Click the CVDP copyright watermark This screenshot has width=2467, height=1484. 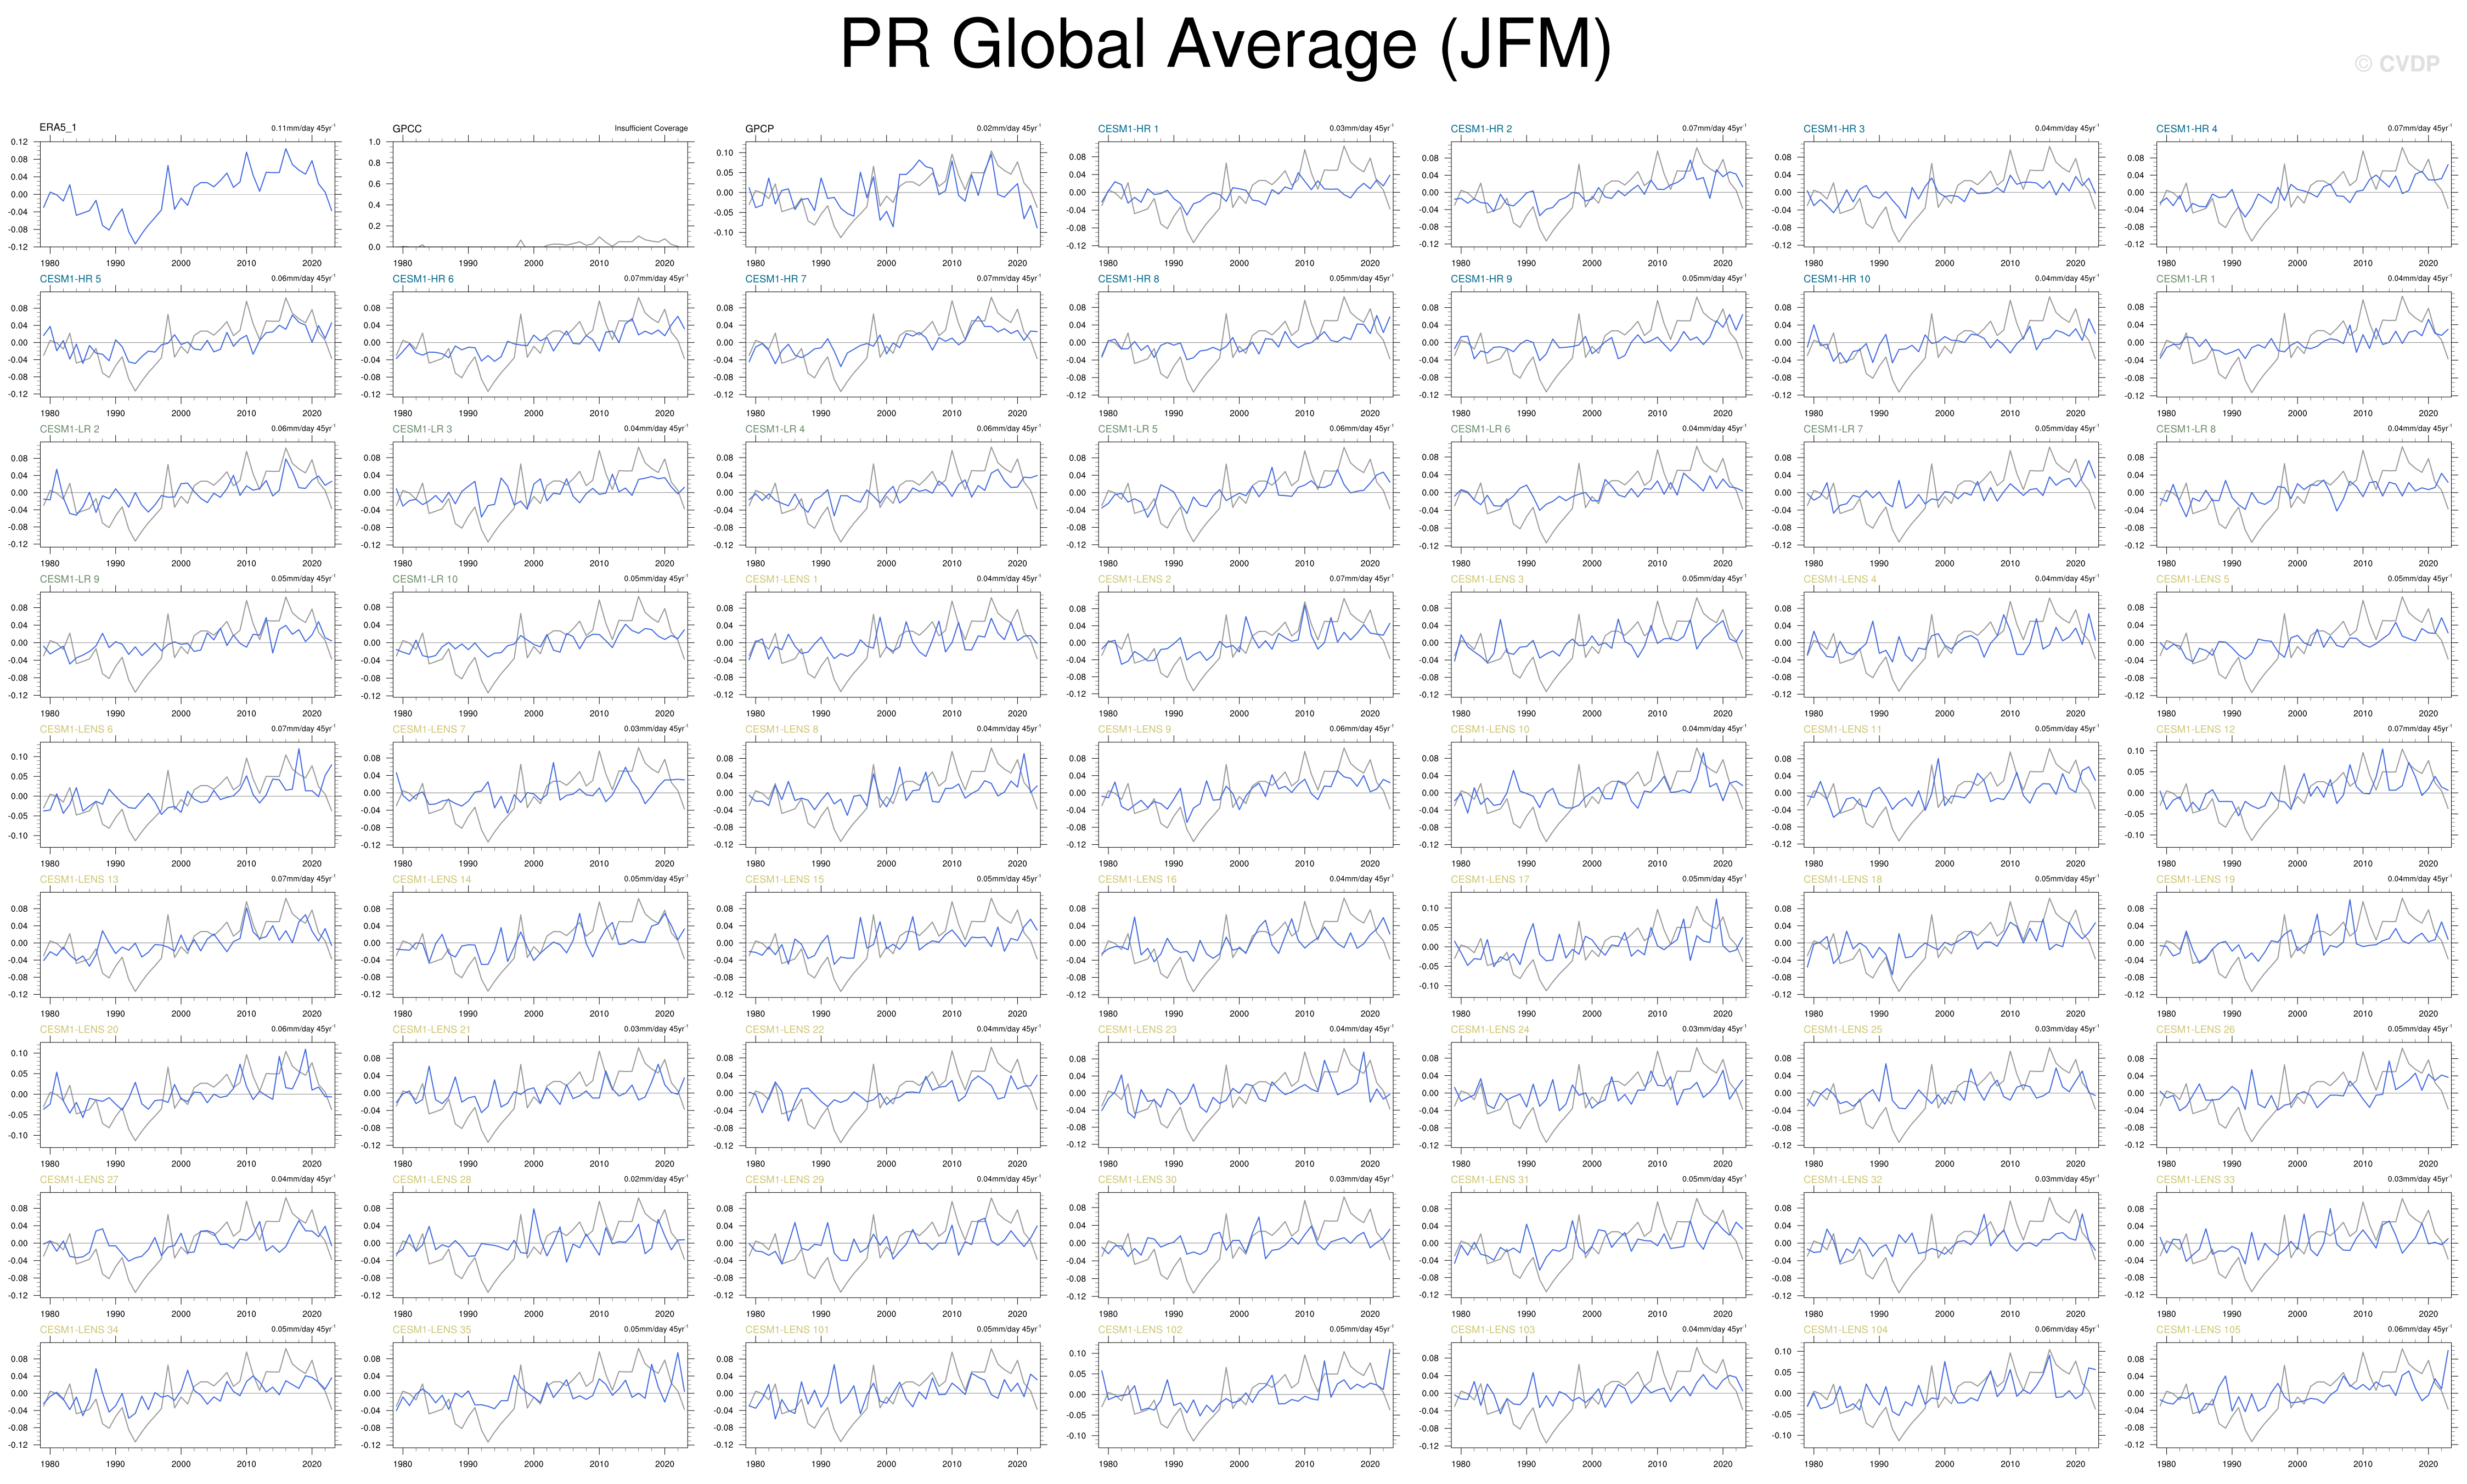pos(2396,64)
